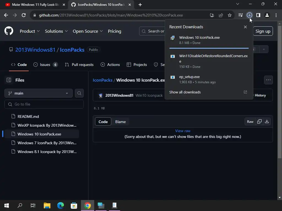Screen dimensions: 282x211
Task: Open the Pull requests tab
Action: coord(79,65)
